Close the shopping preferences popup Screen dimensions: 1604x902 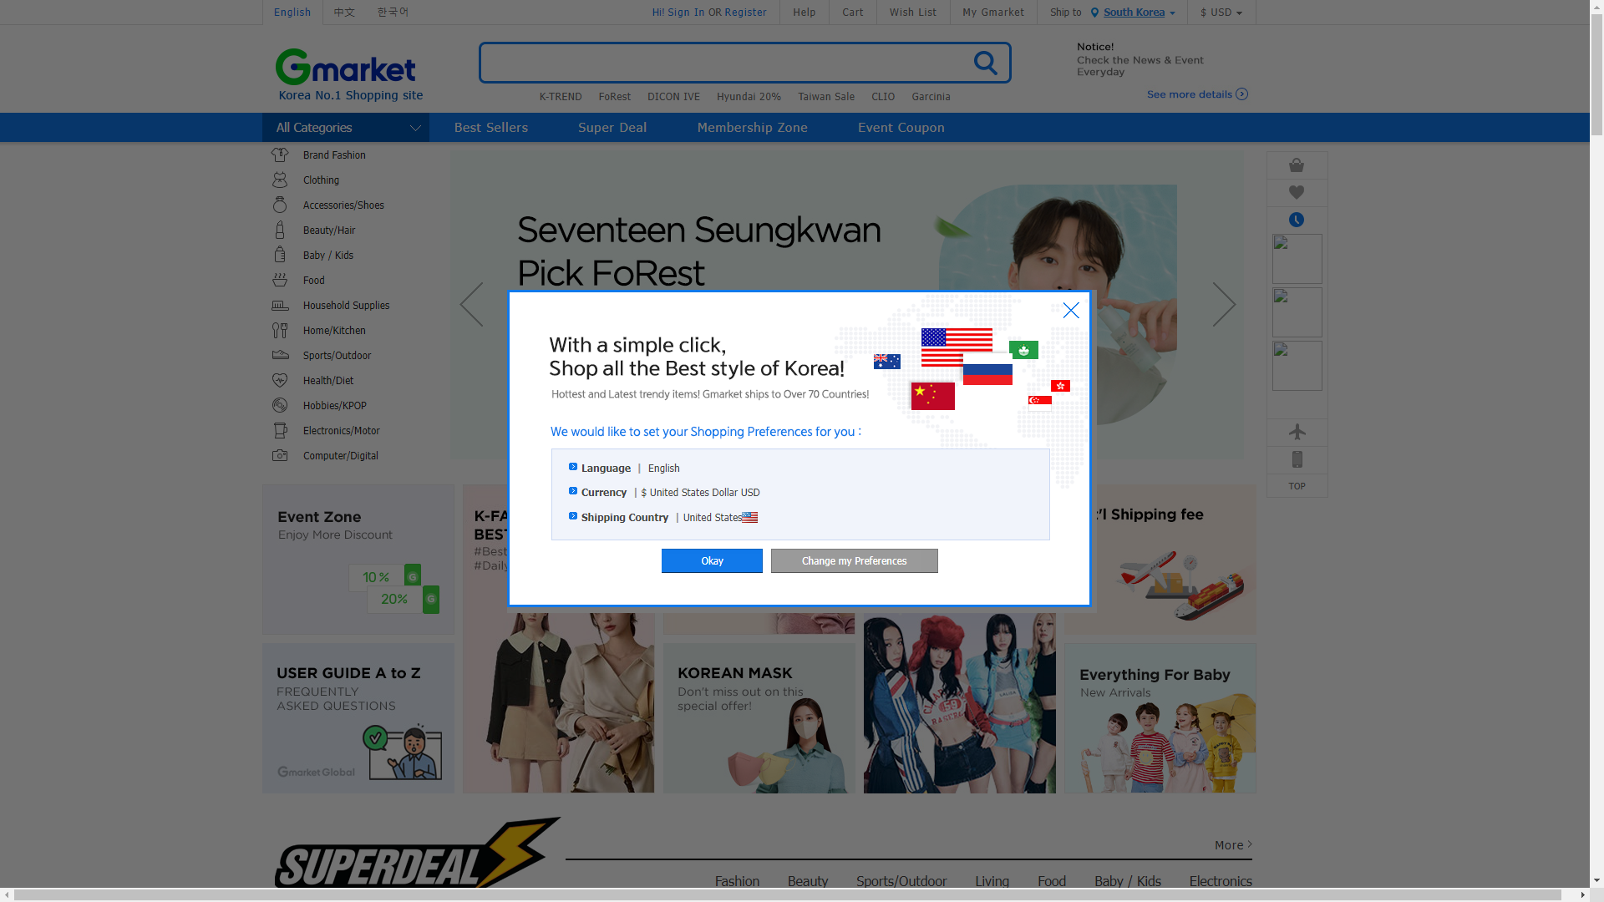[1070, 310]
